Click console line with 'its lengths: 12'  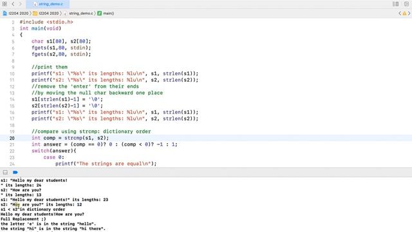click(41, 204)
